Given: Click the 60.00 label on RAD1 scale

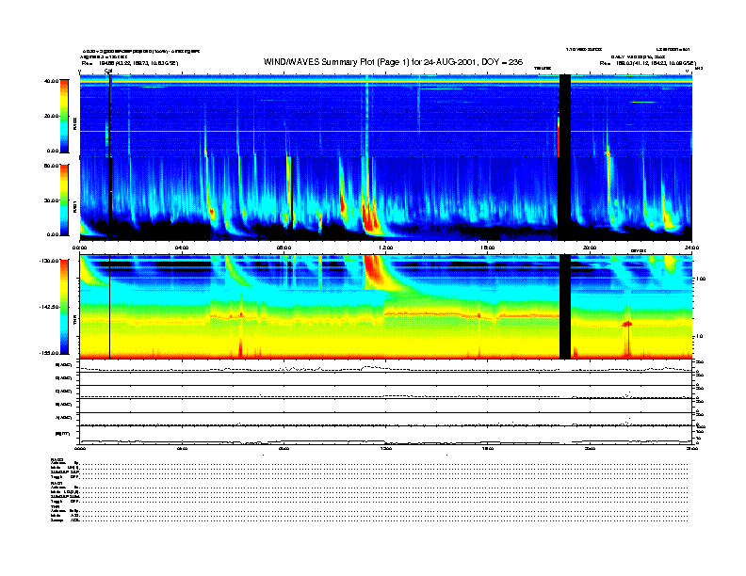Looking at the screenshot, I should click(51, 166).
